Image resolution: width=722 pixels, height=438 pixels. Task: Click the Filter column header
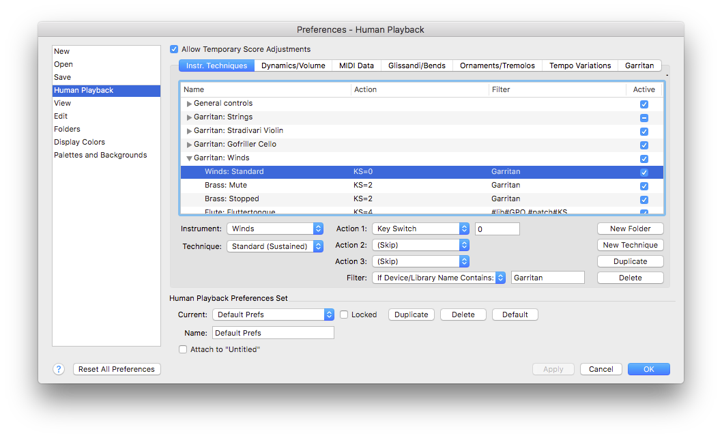tap(558, 90)
